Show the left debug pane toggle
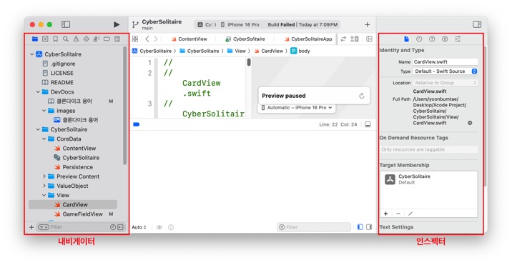The width and height of the screenshot is (512, 265). click(x=360, y=227)
